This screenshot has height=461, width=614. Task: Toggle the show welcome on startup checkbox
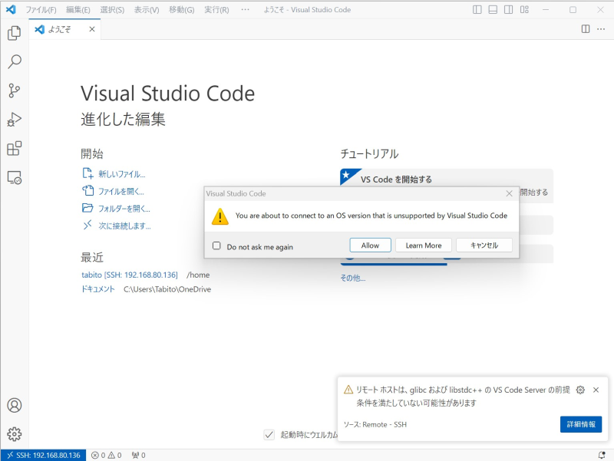pyautogui.click(x=269, y=434)
